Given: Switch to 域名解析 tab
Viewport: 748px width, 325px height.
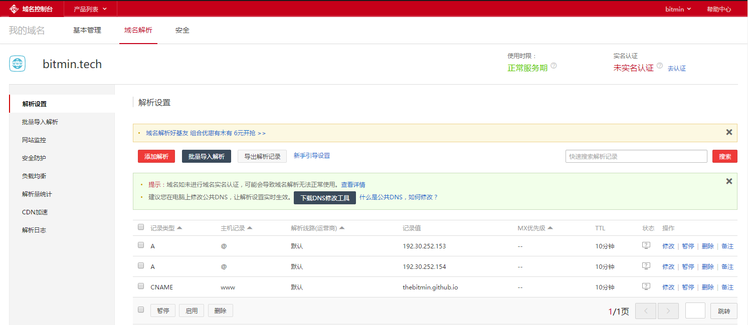Looking at the screenshot, I should pyautogui.click(x=138, y=30).
